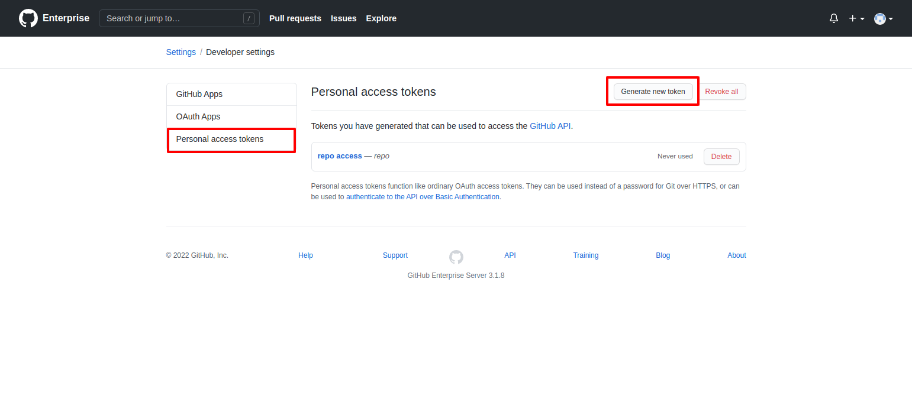
Task: Click the © 2022 GitHub, Inc. text
Action: tap(197, 255)
